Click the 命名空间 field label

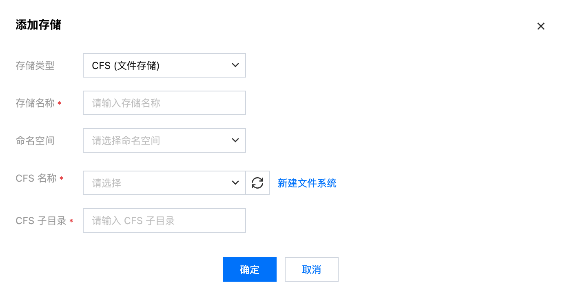[x=35, y=140]
